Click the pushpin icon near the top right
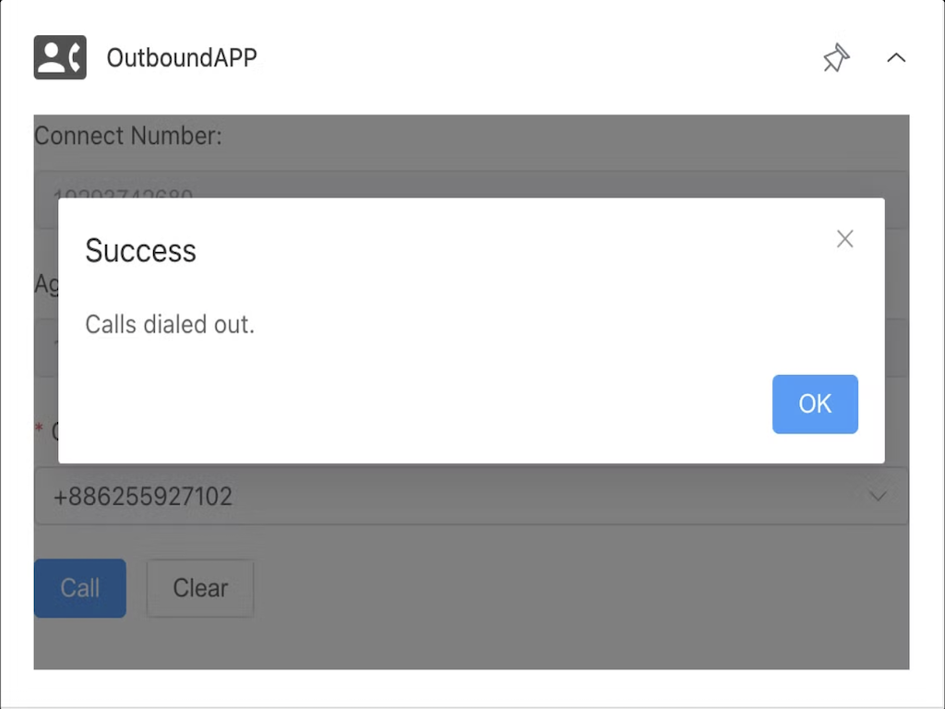The height and width of the screenshot is (709, 945). point(835,58)
